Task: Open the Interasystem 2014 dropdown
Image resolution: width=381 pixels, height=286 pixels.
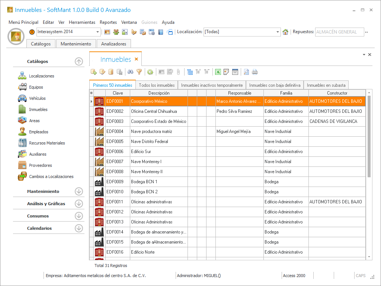Action: point(98,32)
